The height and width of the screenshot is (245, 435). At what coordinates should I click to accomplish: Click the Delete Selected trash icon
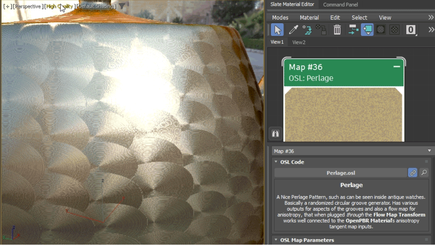click(337, 30)
